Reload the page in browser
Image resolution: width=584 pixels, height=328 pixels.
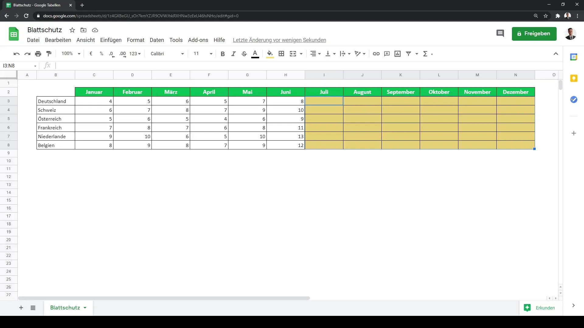point(26,16)
